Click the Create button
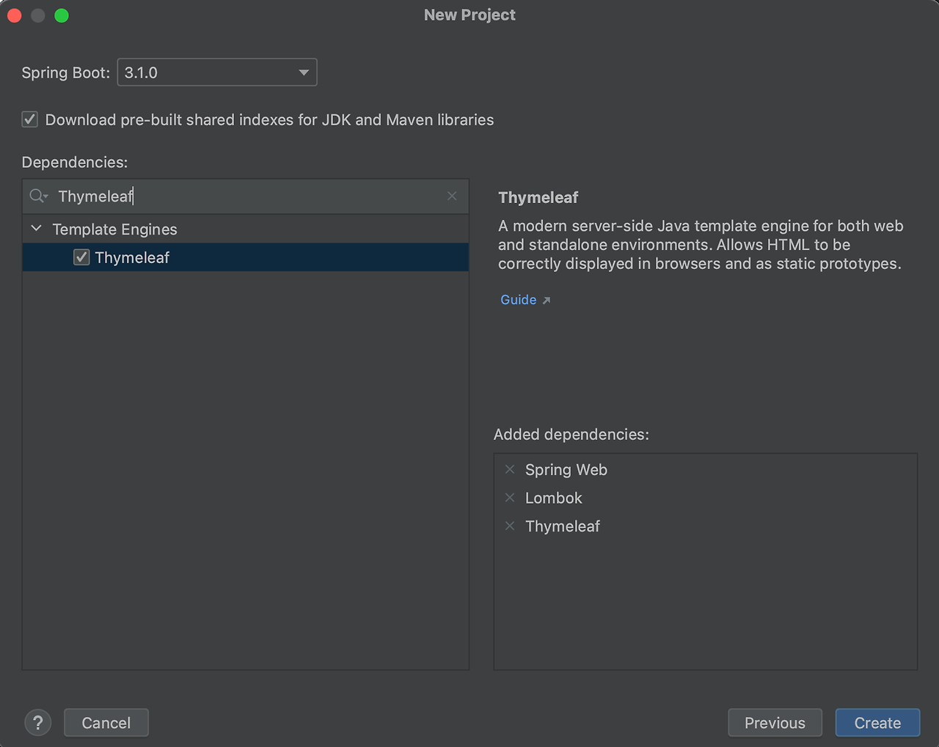Viewport: 939px width, 747px height. pyautogui.click(x=877, y=723)
